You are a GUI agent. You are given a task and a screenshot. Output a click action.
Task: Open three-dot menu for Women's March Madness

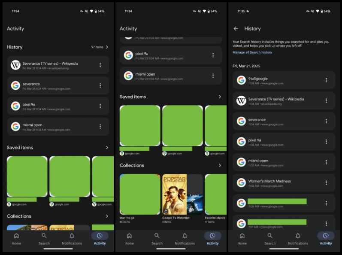(326, 183)
